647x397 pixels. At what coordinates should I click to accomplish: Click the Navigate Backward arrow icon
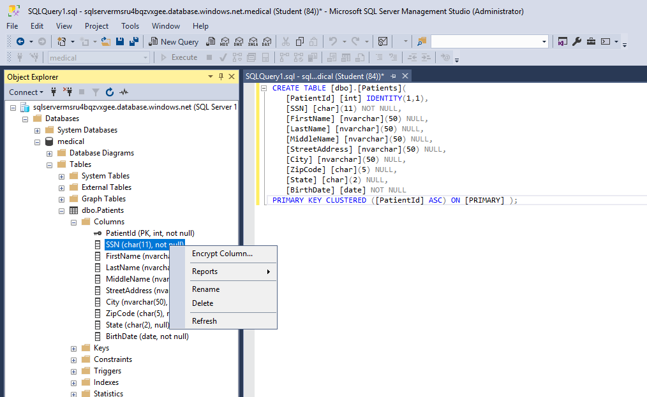tap(20, 41)
